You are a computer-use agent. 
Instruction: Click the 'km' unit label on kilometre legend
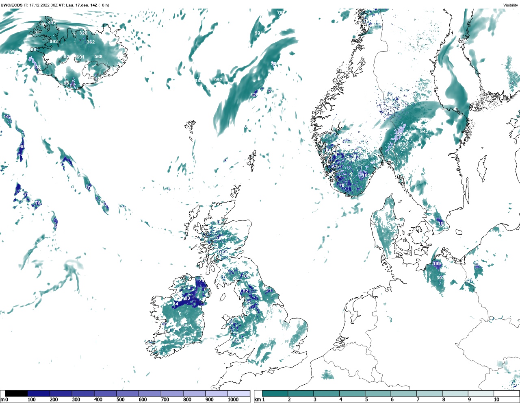pyautogui.click(x=258, y=400)
